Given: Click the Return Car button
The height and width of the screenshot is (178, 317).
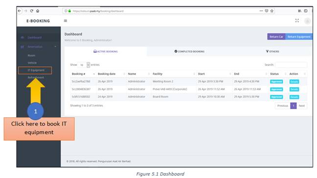Looking at the screenshot, I should pos(276,37).
